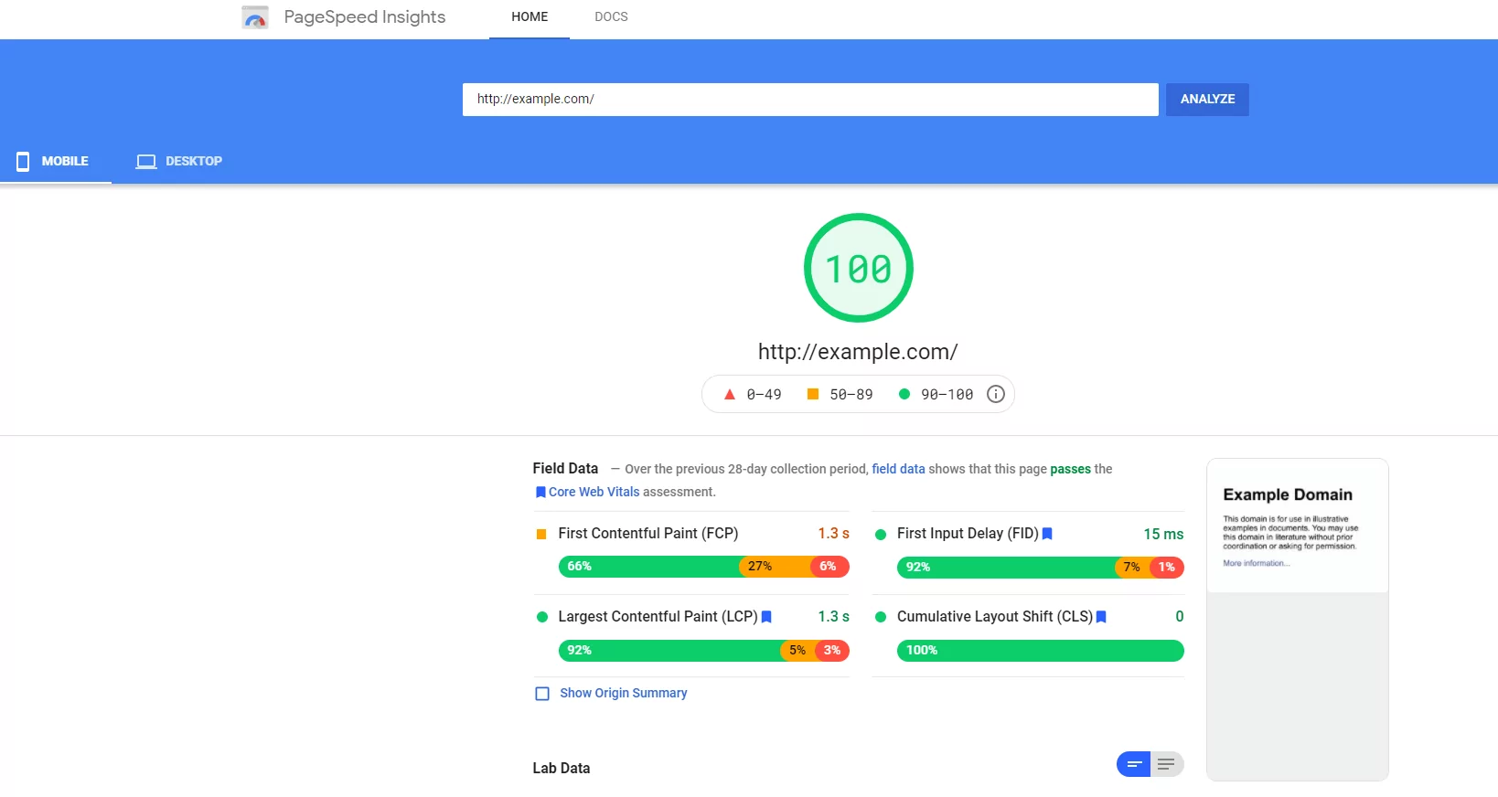Click the green dot beside Cumulative Layout Shift
The height and width of the screenshot is (797, 1498).
(881, 617)
